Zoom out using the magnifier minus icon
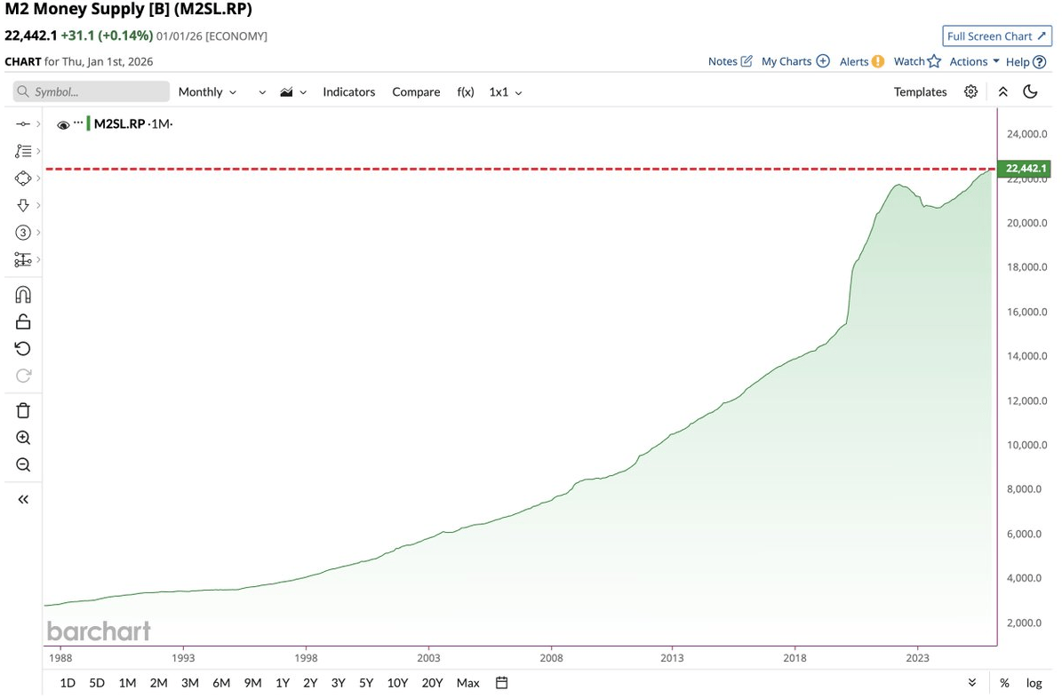The width and height of the screenshot is (1062, 698). pos(22,464)
